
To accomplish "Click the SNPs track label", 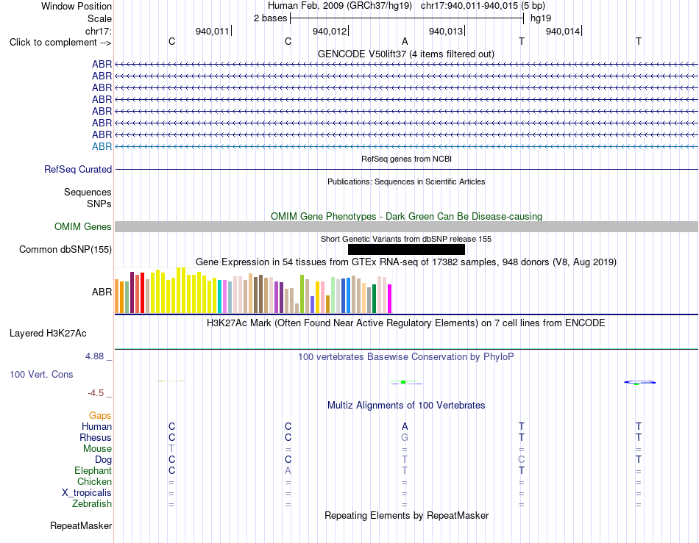I will (99, 204).
